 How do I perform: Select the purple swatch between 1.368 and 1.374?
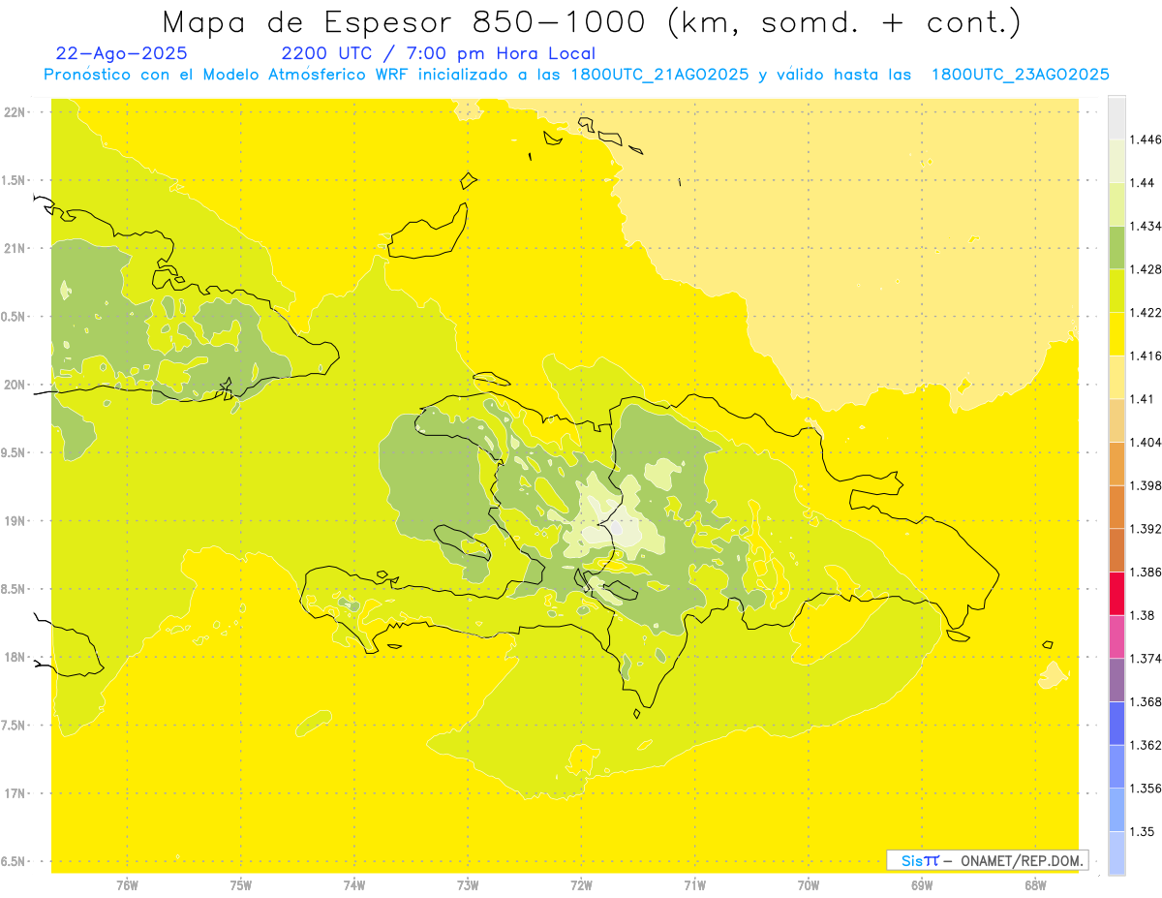coord(1116,679)
